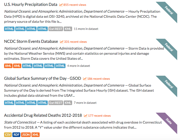Show 4 more in dataset resources
The image size is (180, 140).
click(x=79, y=66)
